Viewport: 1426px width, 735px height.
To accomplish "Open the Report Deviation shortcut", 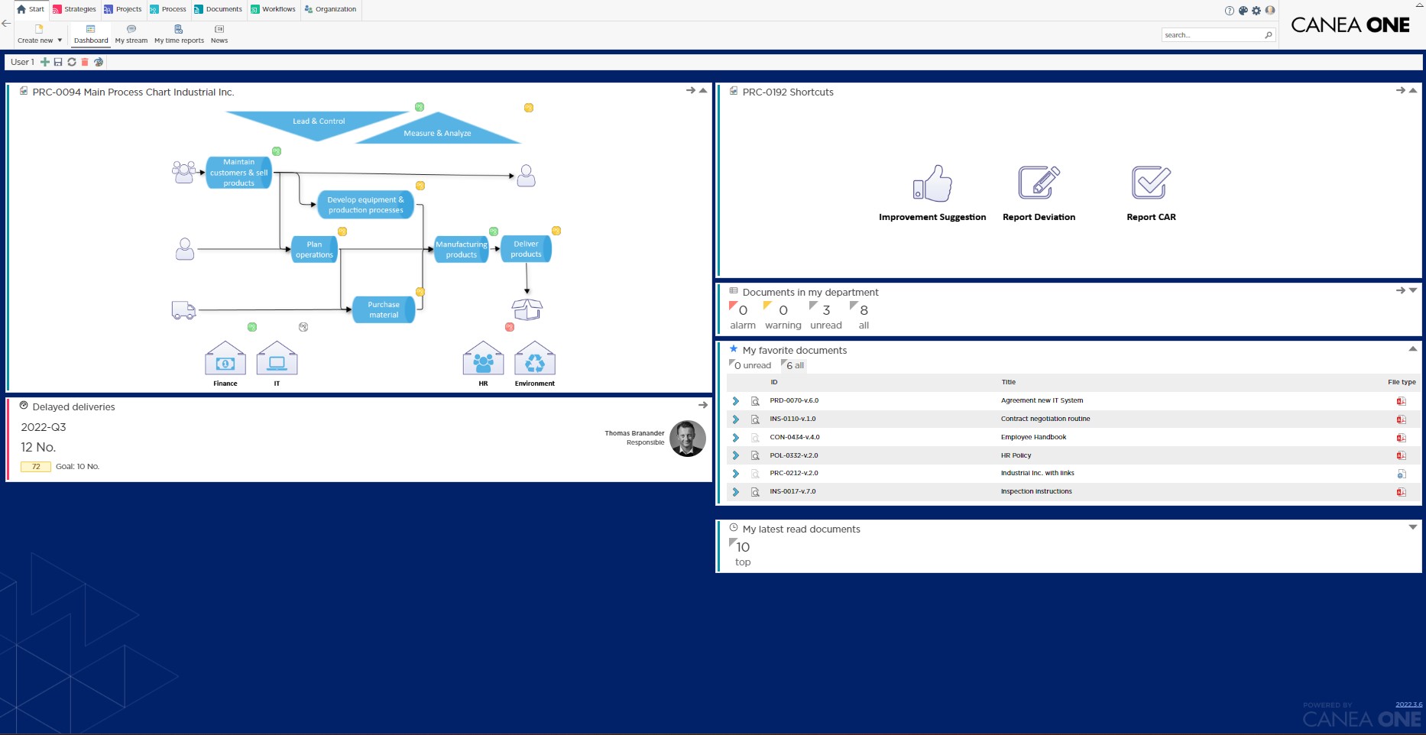I will 1039,191.
